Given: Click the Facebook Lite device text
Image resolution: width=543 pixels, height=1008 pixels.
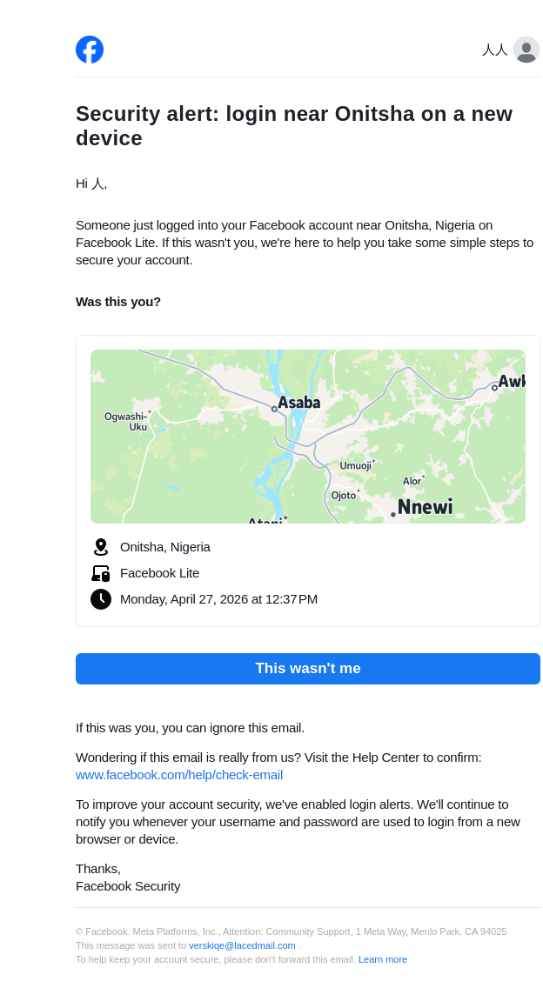Looking at the screenshot, I should tap(159, 573).
